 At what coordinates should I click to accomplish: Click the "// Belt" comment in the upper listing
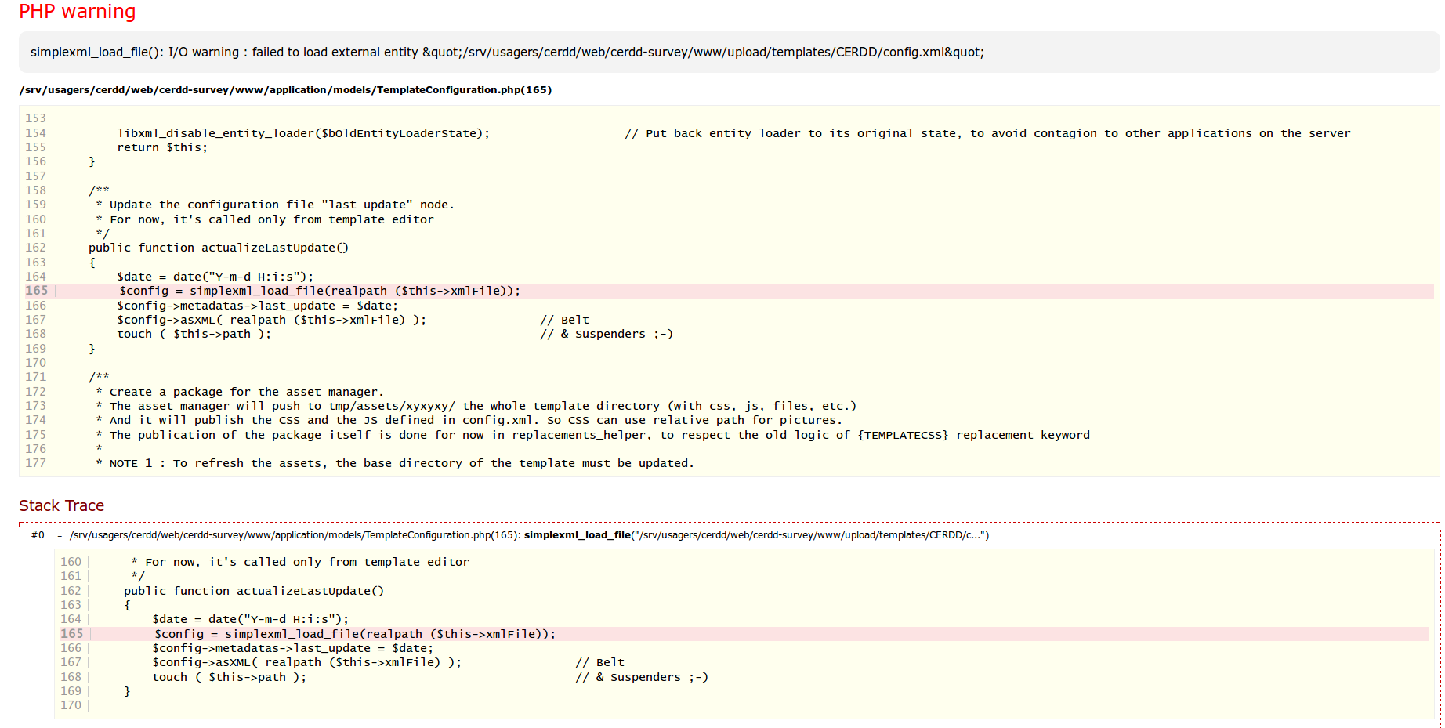[564, 320]
